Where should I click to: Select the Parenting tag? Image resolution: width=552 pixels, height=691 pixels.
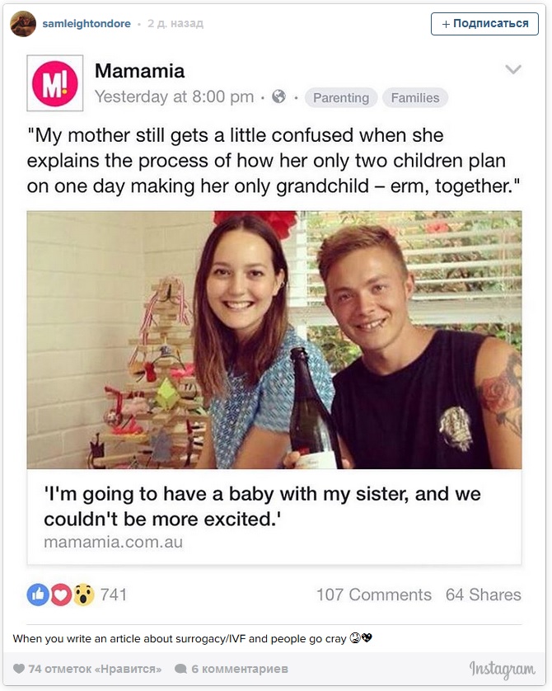click(341, 98)
